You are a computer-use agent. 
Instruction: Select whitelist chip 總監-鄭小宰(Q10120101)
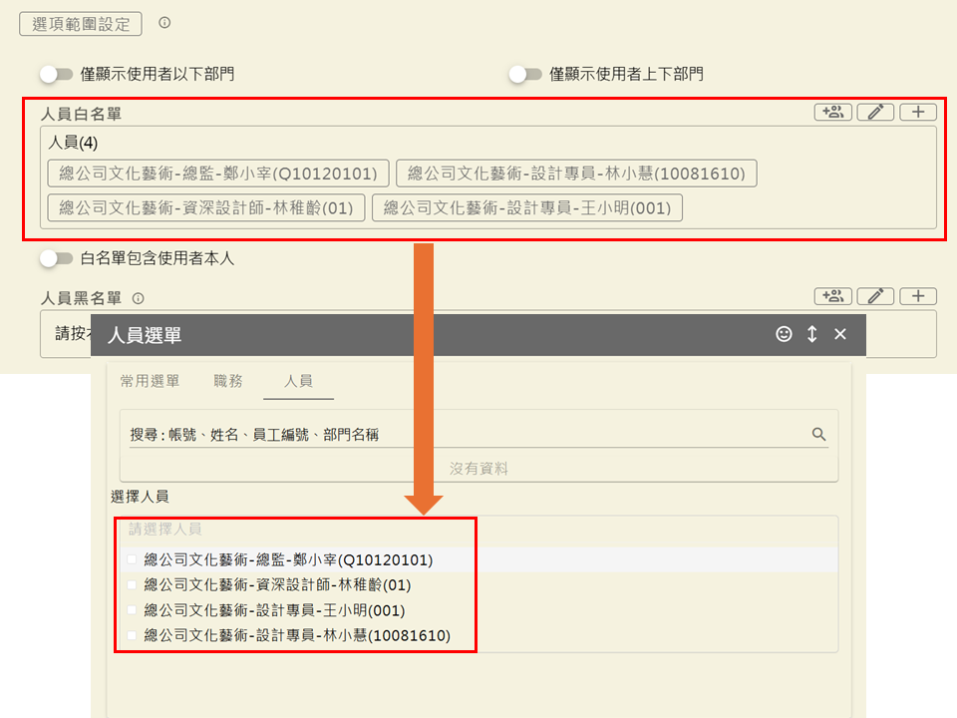pyautogui.click(x=218, y=174)
